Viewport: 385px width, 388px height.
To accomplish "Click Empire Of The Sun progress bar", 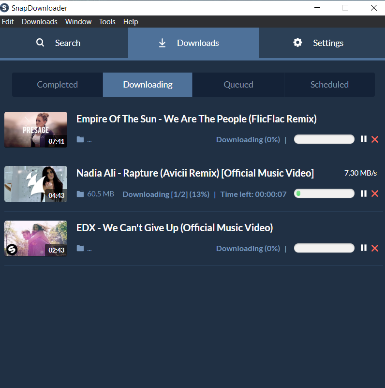I will [324, 139].
